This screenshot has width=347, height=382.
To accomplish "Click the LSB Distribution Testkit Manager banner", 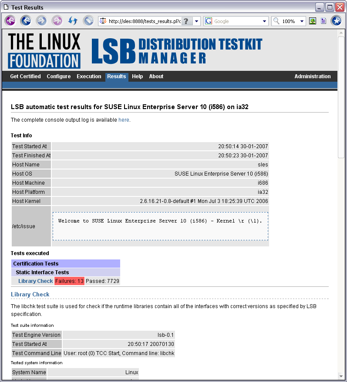I will click(x=177, y=51).
